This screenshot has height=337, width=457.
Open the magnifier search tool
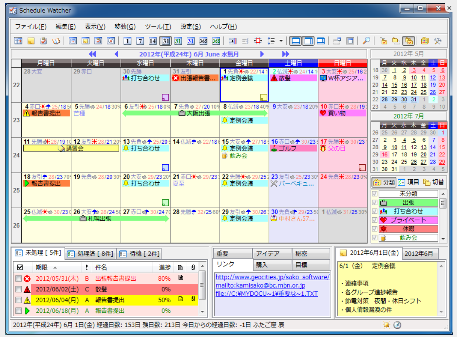click(x=366, y=41)
